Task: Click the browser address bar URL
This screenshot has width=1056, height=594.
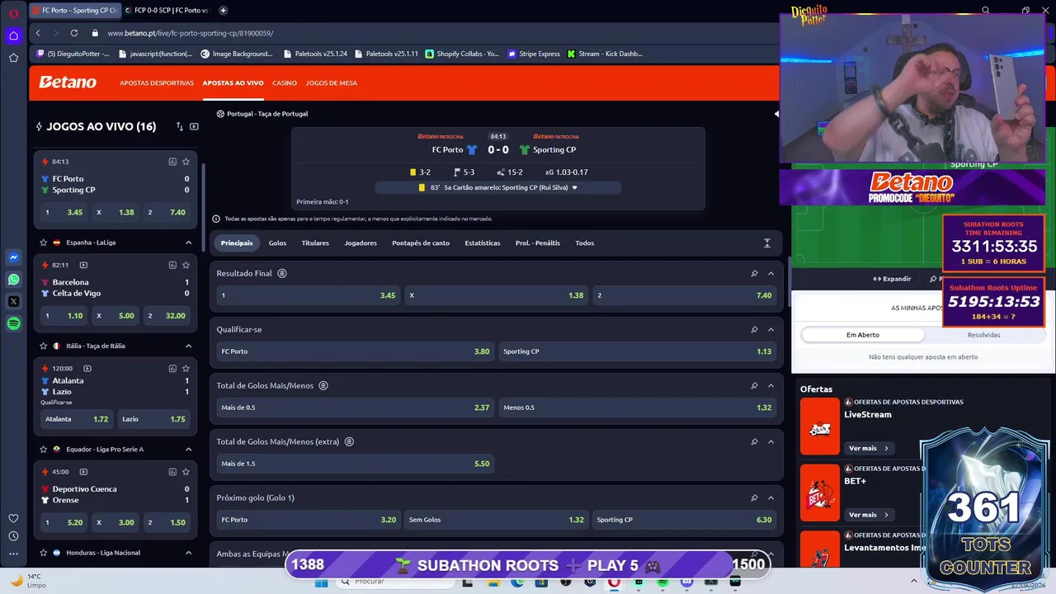Action: pyautogui.click(x=190, y=33)
